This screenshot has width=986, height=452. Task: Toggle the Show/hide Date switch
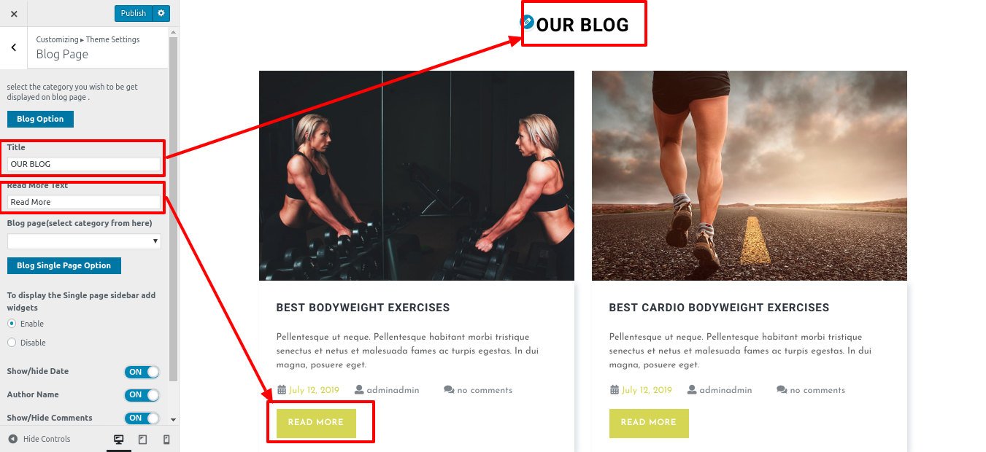(142, 372)
